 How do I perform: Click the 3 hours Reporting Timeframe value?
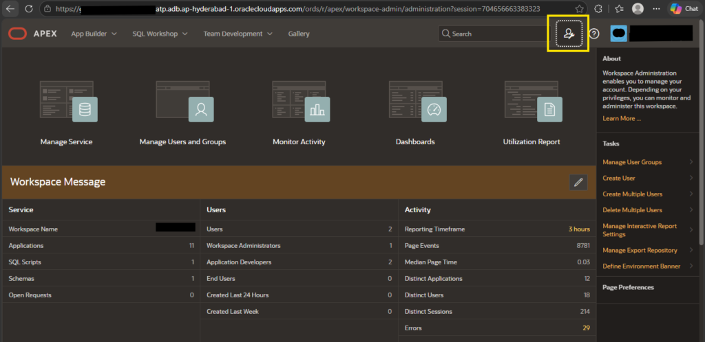tap(579, 229)
